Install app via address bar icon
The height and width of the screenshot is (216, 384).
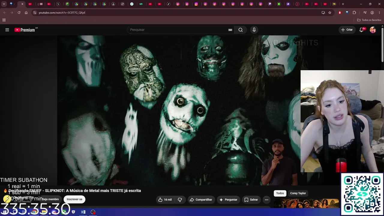point(323,13)
